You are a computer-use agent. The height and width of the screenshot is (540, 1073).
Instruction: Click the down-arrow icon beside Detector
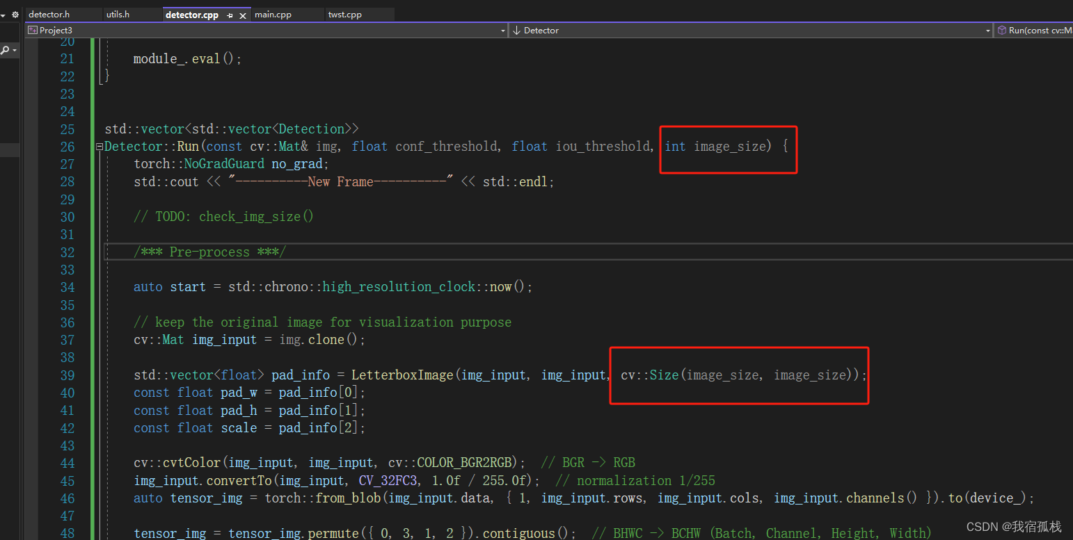click(516, 31)
